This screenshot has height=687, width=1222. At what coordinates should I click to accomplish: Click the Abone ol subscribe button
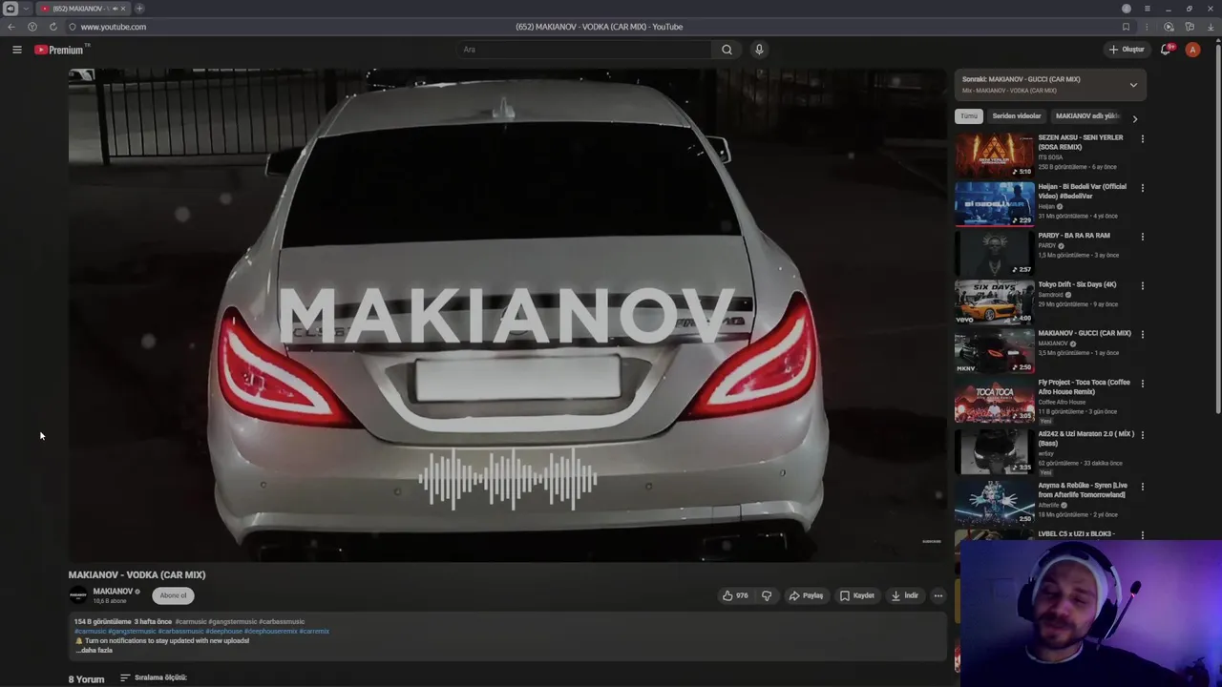pos(173,595)
